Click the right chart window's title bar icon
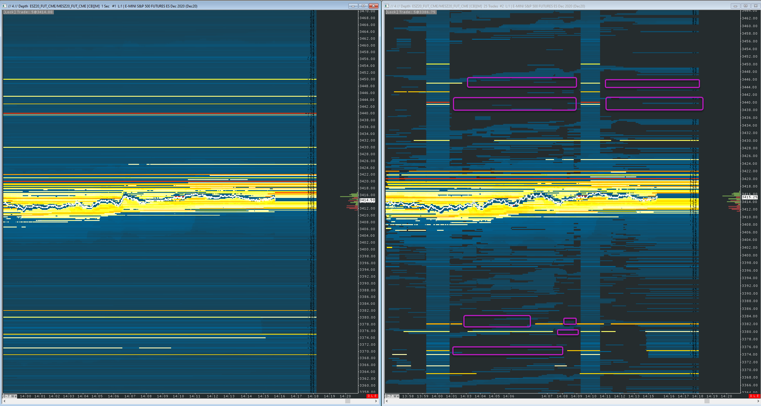 [x=386, y=6]
